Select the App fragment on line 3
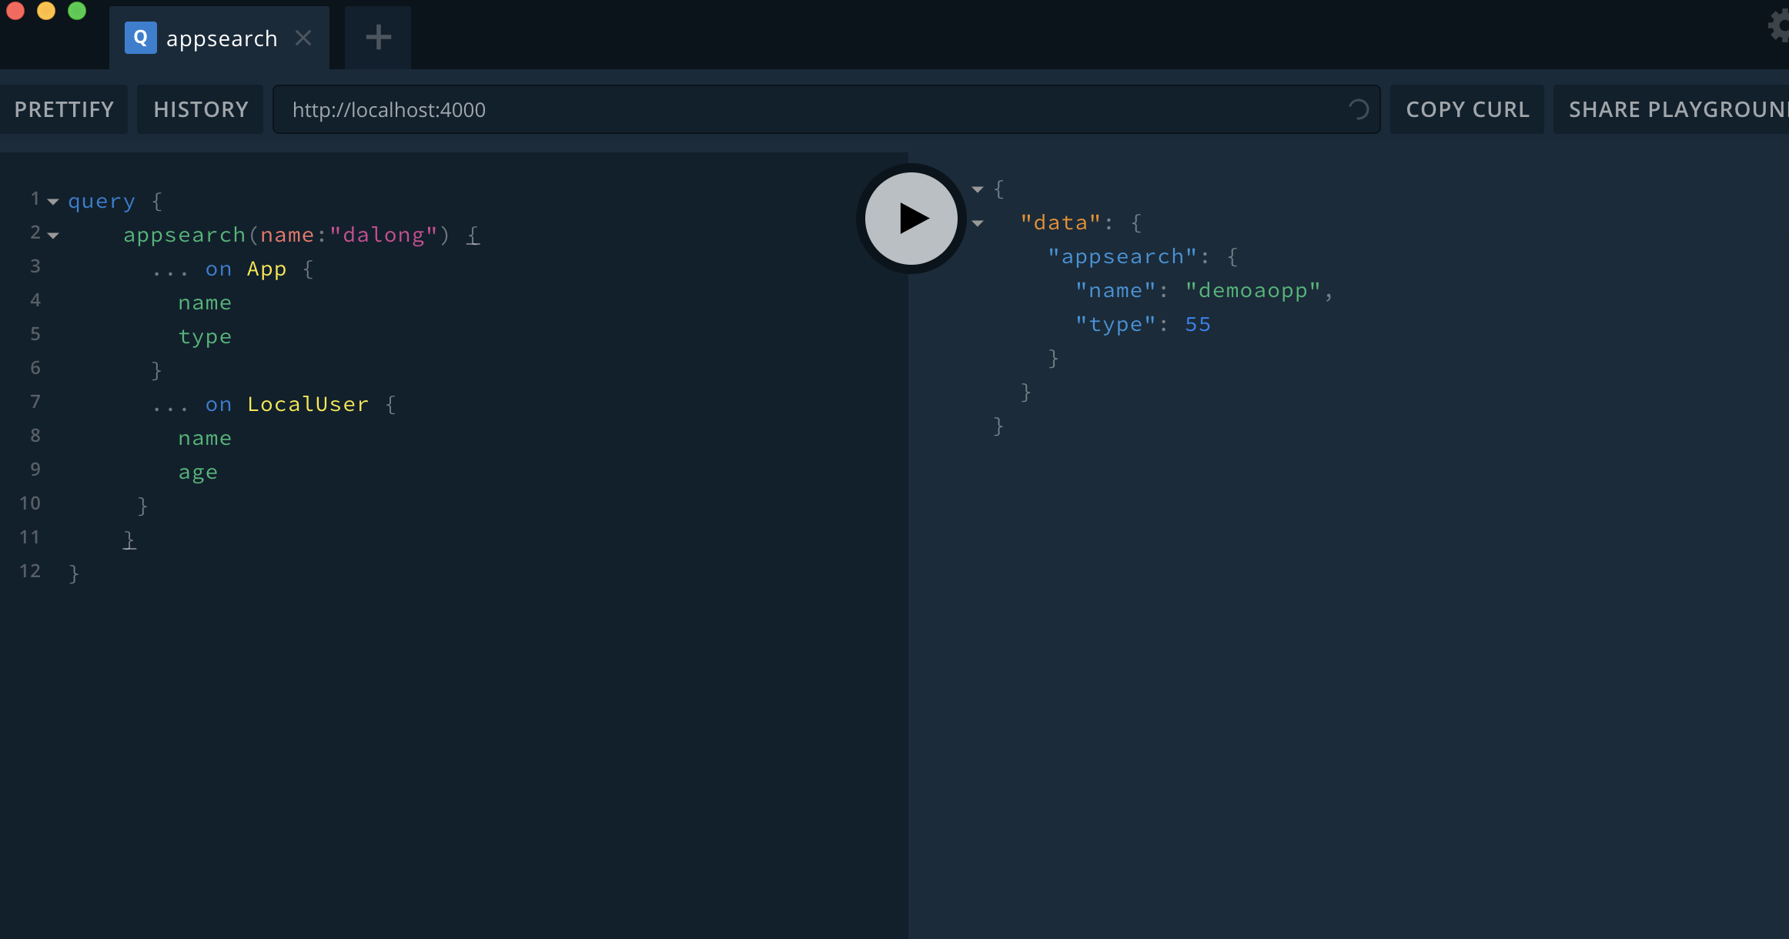Image resolution: width=1789 pixels, height=939 pixels. click(267, 269)
